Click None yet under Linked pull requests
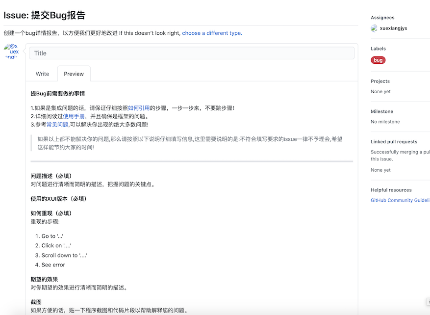The width and height of the screenshot is (430, 315). click(380, 170)
